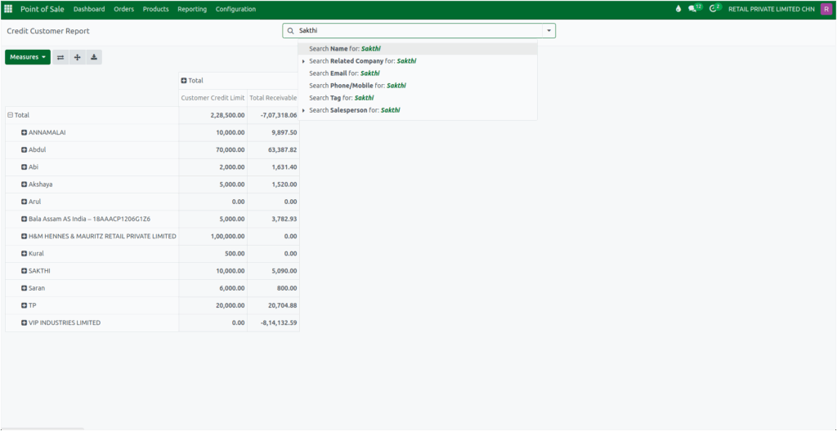Expand the H&M HENNES & MAURITZ row

click(x=24, y=236)
